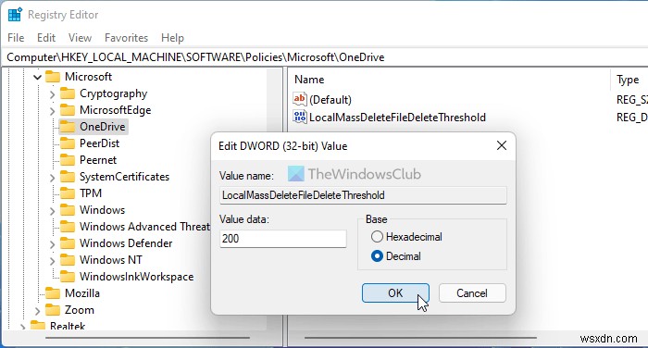The width and height of the screenshot is (648, 348).
Task: Select the Windows Advanced Threat folder icon
Action: (68, 227)
